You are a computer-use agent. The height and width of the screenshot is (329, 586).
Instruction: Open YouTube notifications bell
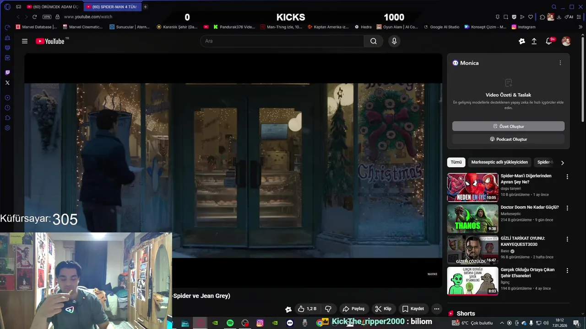(x=549, y=41)
